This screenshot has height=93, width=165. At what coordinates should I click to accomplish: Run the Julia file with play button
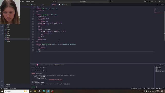pyautogui.click(x=157, y=5)
